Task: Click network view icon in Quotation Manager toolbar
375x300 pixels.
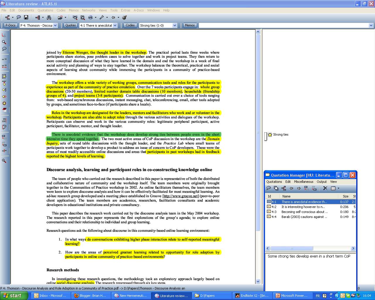Action: 284,188
